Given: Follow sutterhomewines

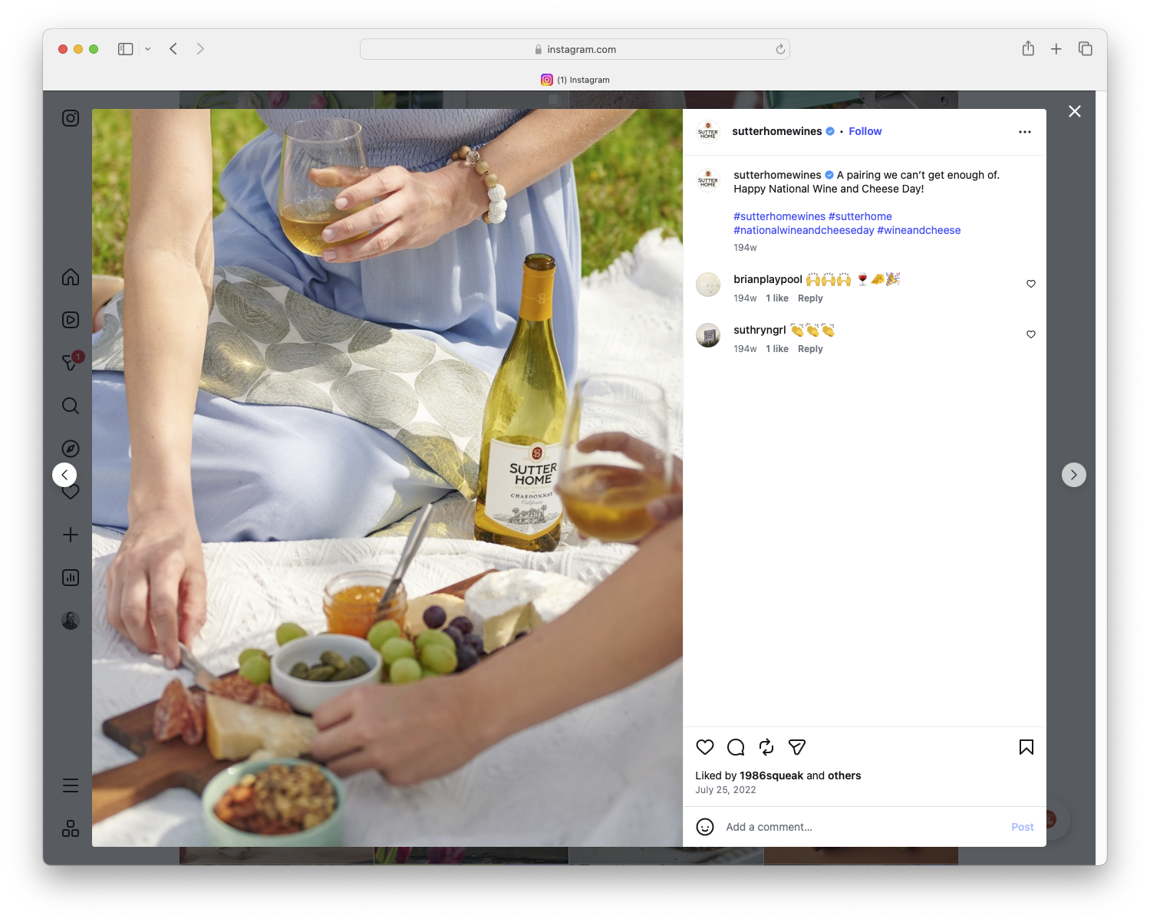Looking at the screenshot, I should [x=865, y=131].
